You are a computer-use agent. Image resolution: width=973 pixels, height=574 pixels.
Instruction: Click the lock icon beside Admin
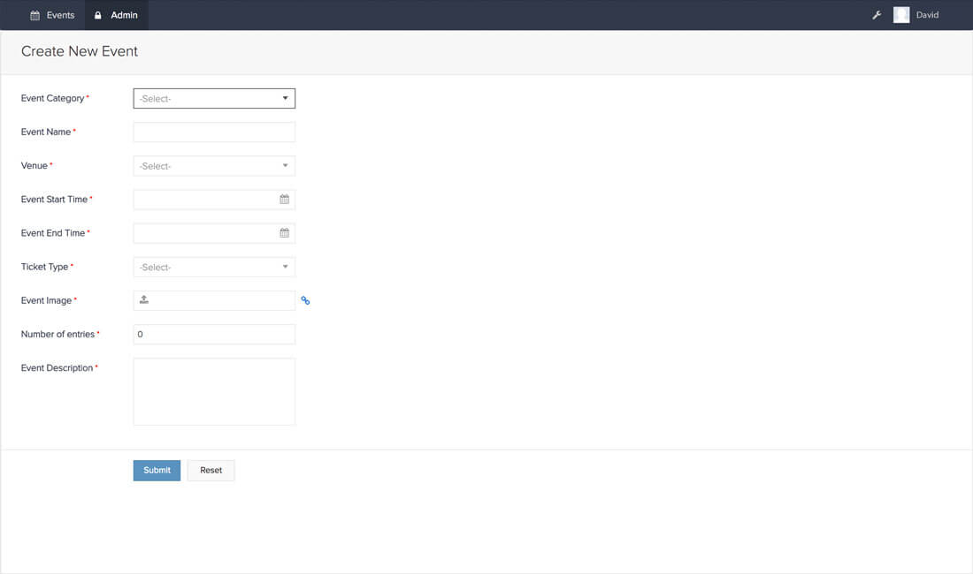tap(100, 14)
